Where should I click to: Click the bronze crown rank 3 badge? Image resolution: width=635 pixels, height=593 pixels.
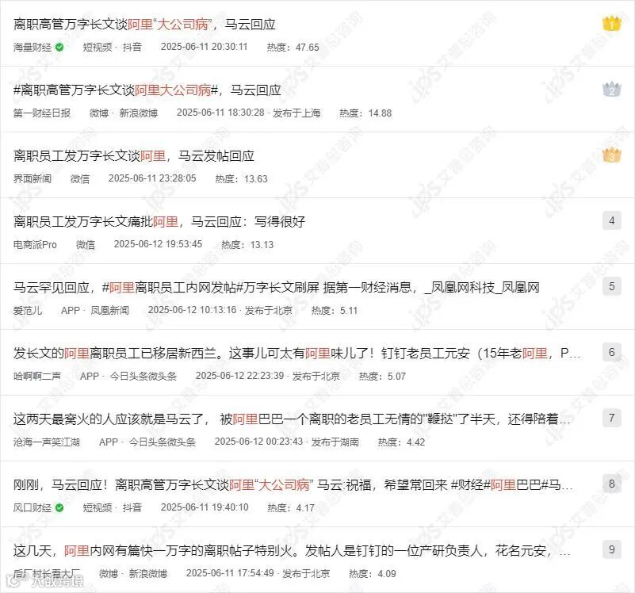point(611,155)
